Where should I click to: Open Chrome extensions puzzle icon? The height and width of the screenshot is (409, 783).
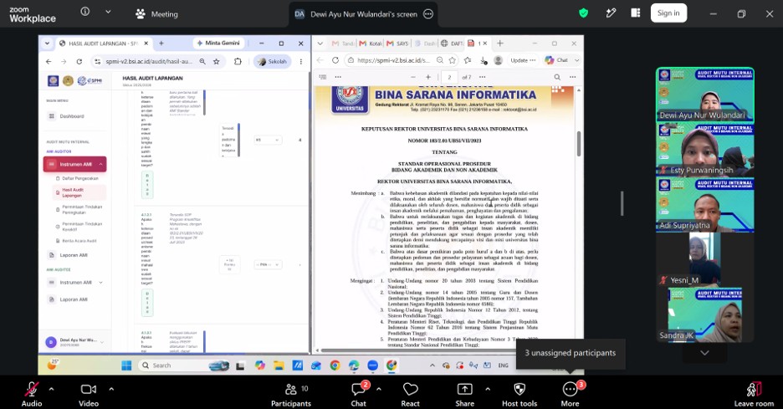click(x=238, y=61)
